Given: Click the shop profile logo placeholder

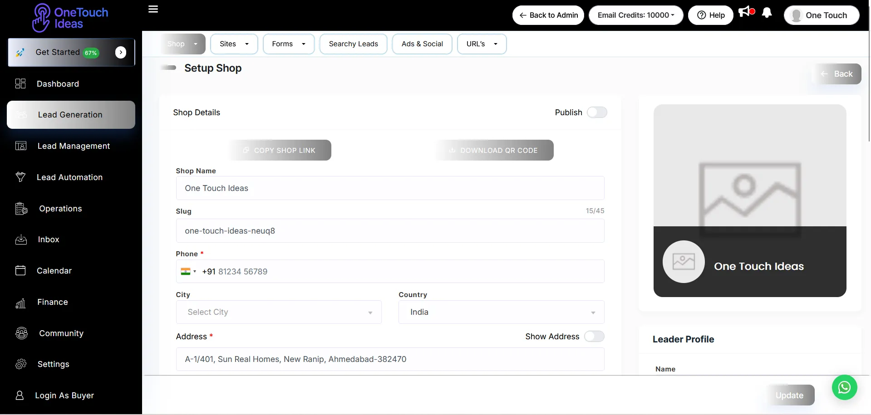Looking at the screenshot, I should tap(684, 262).
